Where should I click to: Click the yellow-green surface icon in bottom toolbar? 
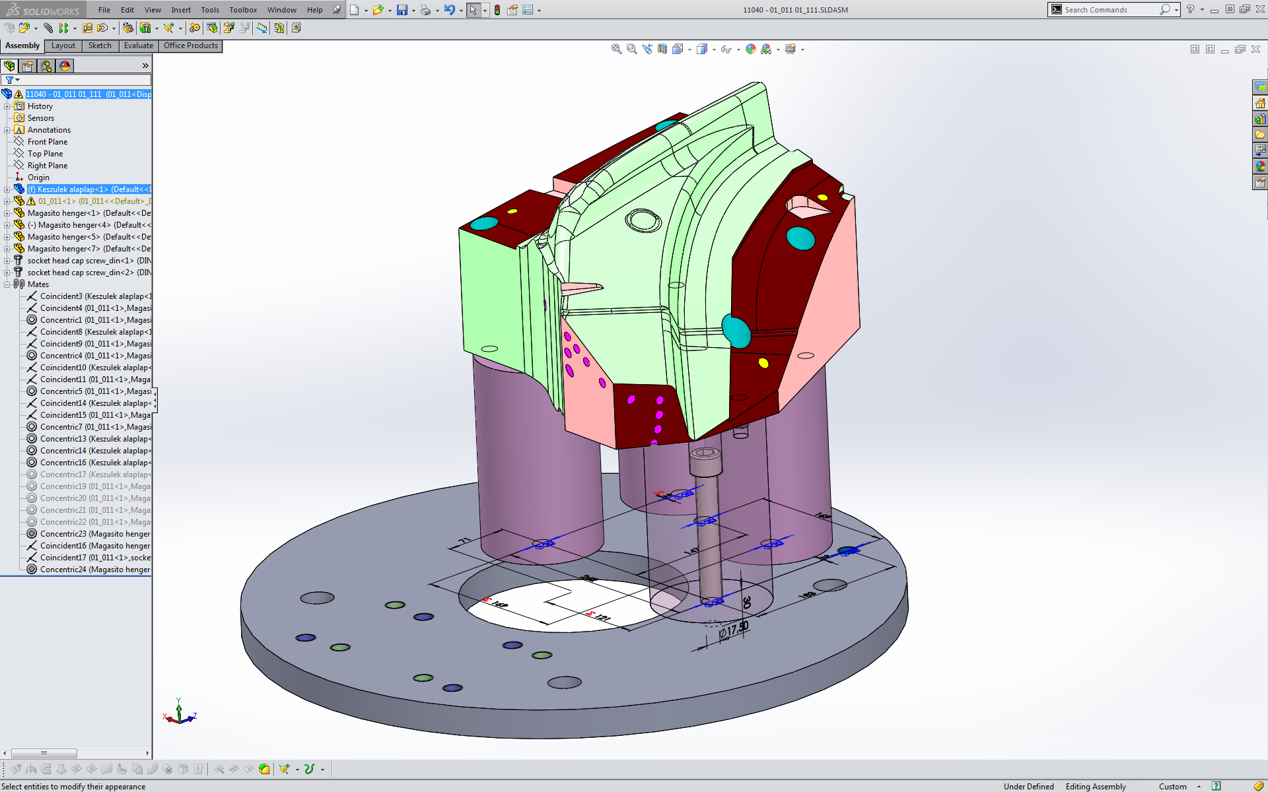264,769
